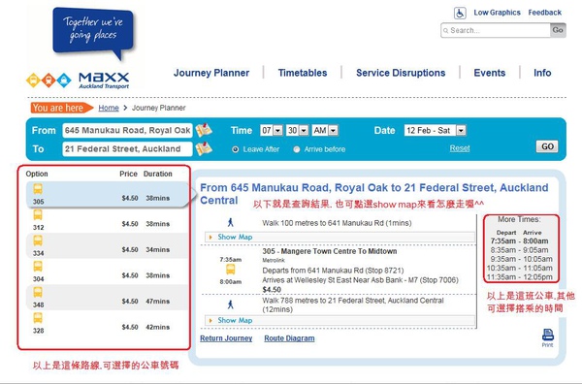Open the AM/PM dropdown
The height and width of the screenshot is (384, 582).
[x=325, y=130]
